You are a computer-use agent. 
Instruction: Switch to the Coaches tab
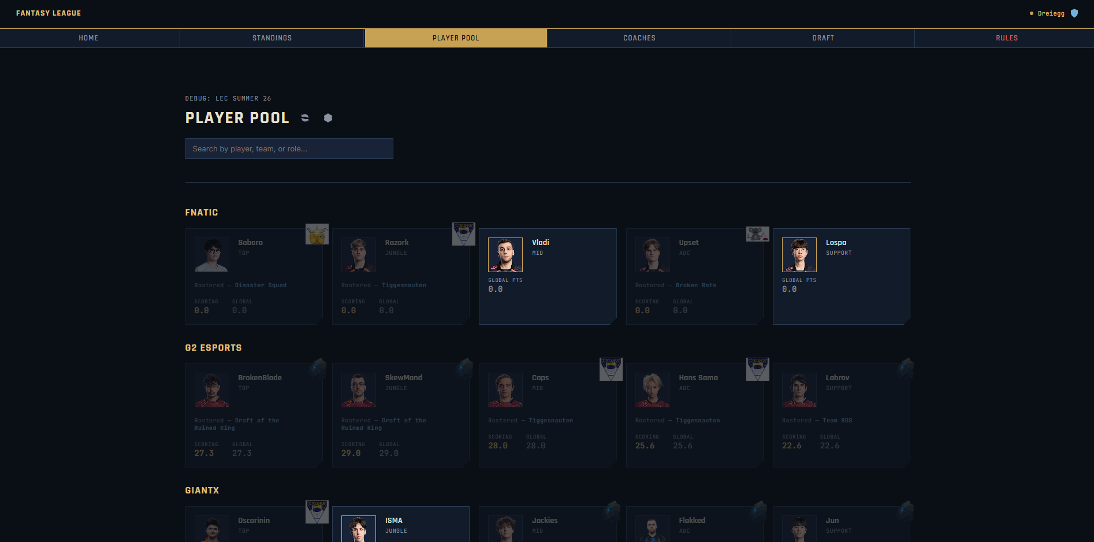[x=639, y=38]
